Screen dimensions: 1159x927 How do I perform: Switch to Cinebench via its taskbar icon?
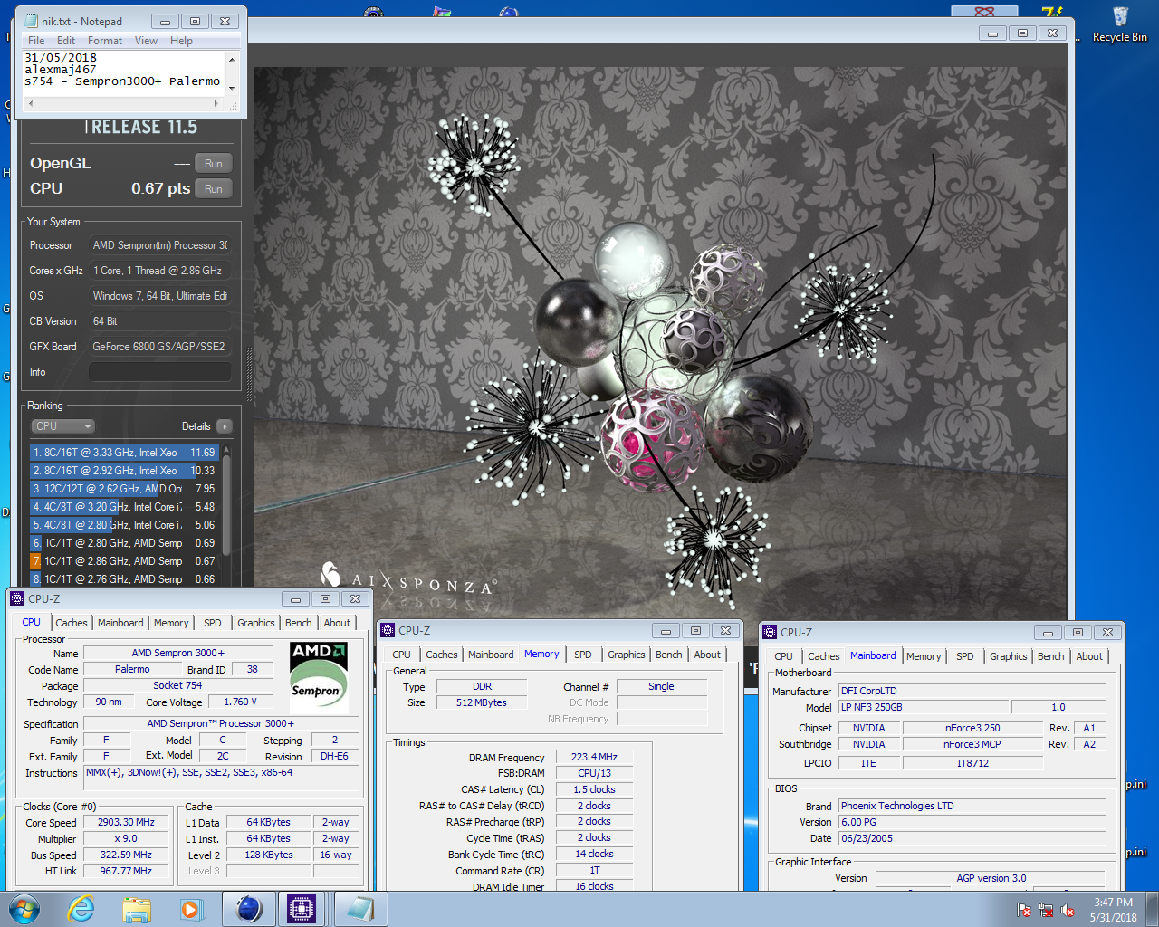[248, 909]
